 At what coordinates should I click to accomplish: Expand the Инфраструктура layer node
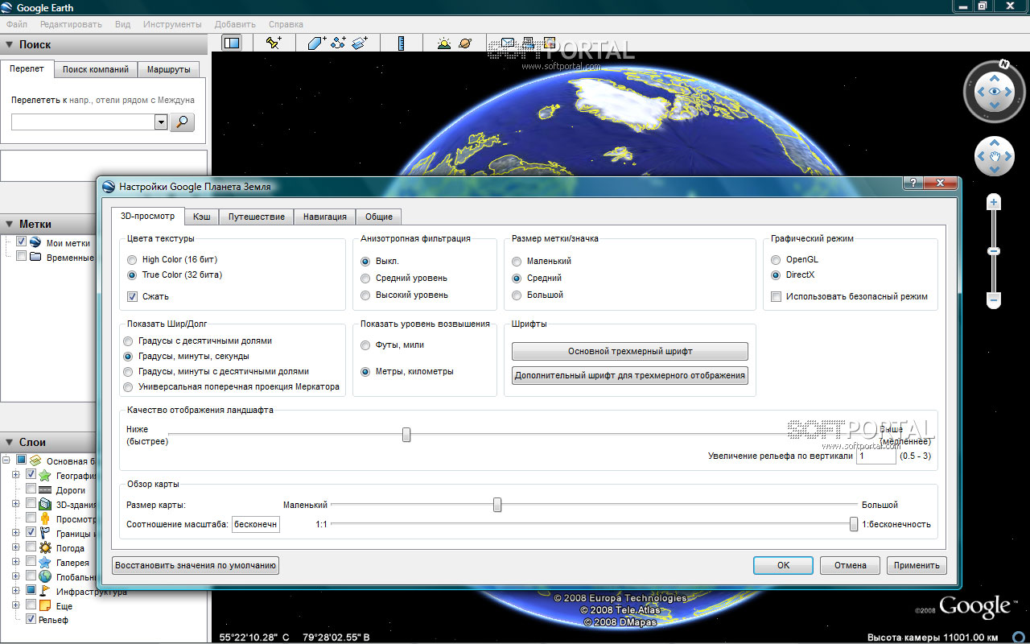(x=15, y=591)
